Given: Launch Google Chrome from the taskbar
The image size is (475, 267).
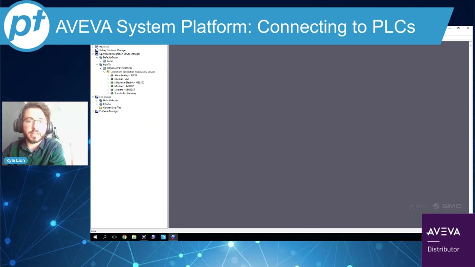Looking at the screenshot, I should tap(124, 237).
